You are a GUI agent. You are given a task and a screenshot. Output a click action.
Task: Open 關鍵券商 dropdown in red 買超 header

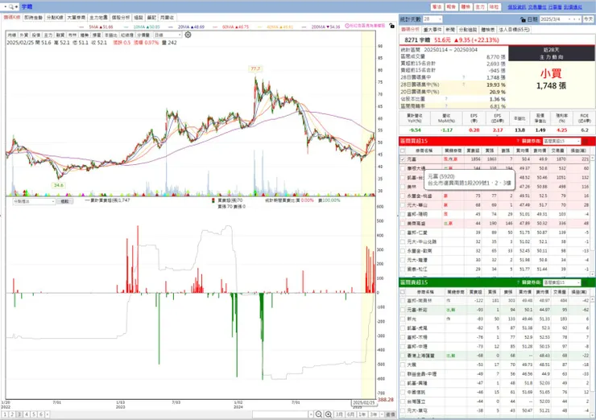click(562, 142)
